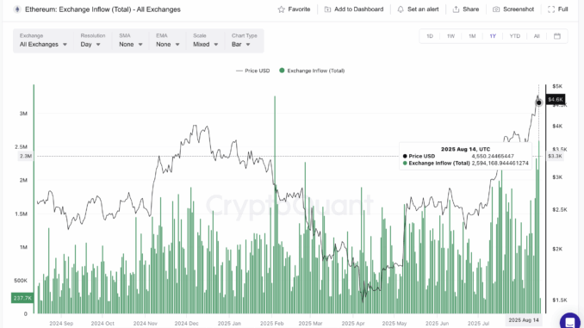This screenshot has height=328, width=584.
Task: Mark chart as Favorite
Action: (295, 9)
